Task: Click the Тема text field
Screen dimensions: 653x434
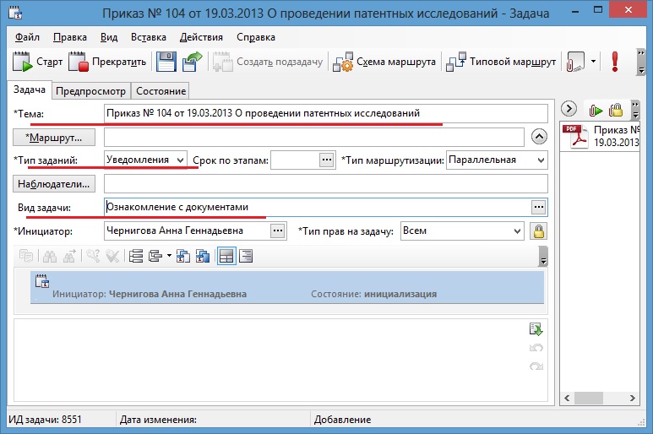Action: 325,113
